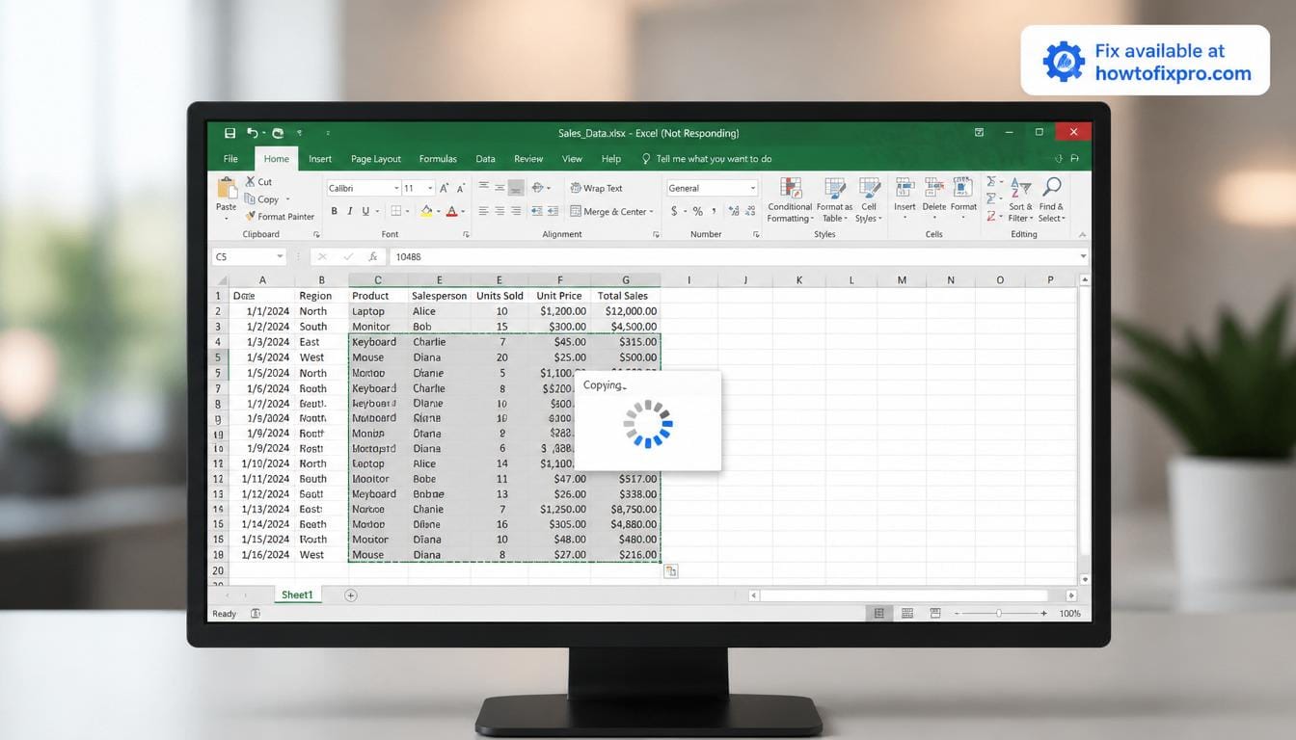Screen dimensions: 1296x740
Task: Switch to the Insert ribbon tab
Action: point(320,159)
